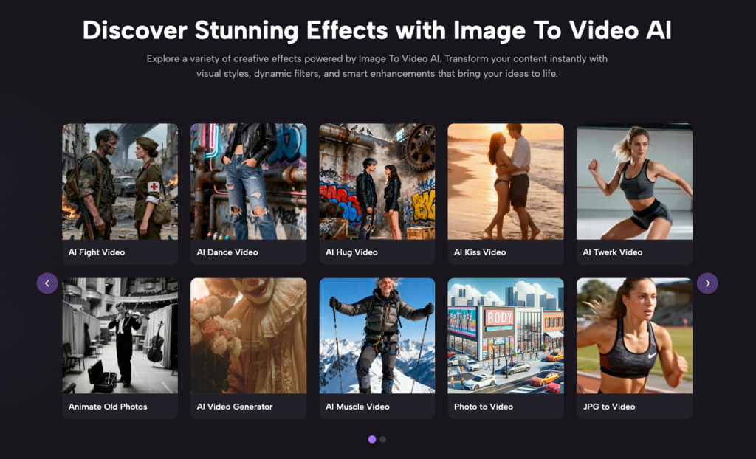Switch to the second carousel page dot
Image resolution: width=756 pixels, height=459 pixels.
tap(382, 438)
